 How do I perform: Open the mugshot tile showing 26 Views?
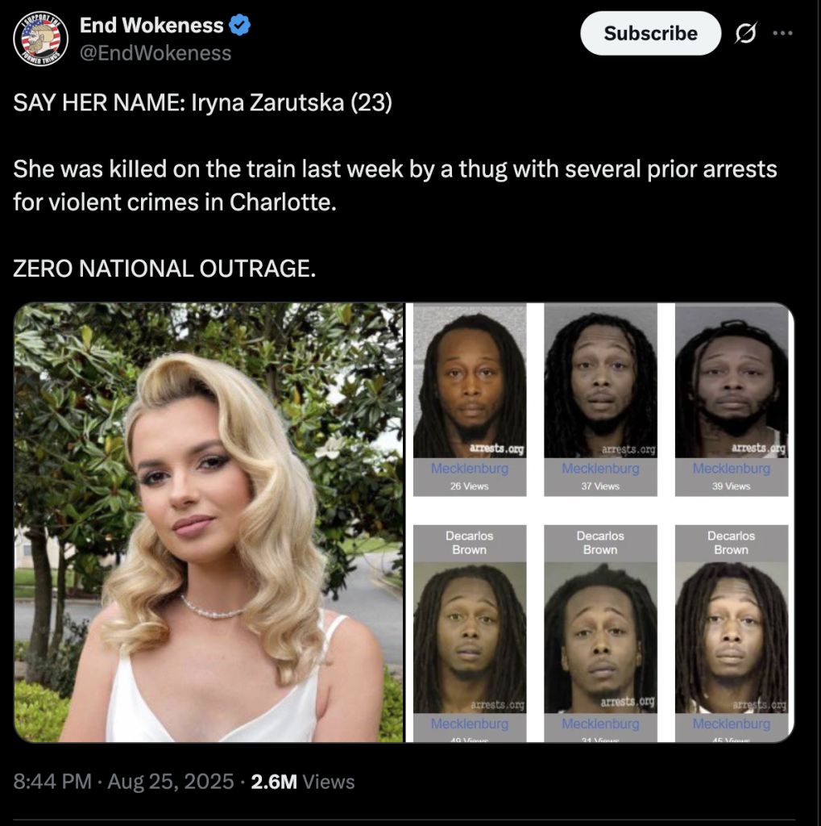(x=470, y=400)
